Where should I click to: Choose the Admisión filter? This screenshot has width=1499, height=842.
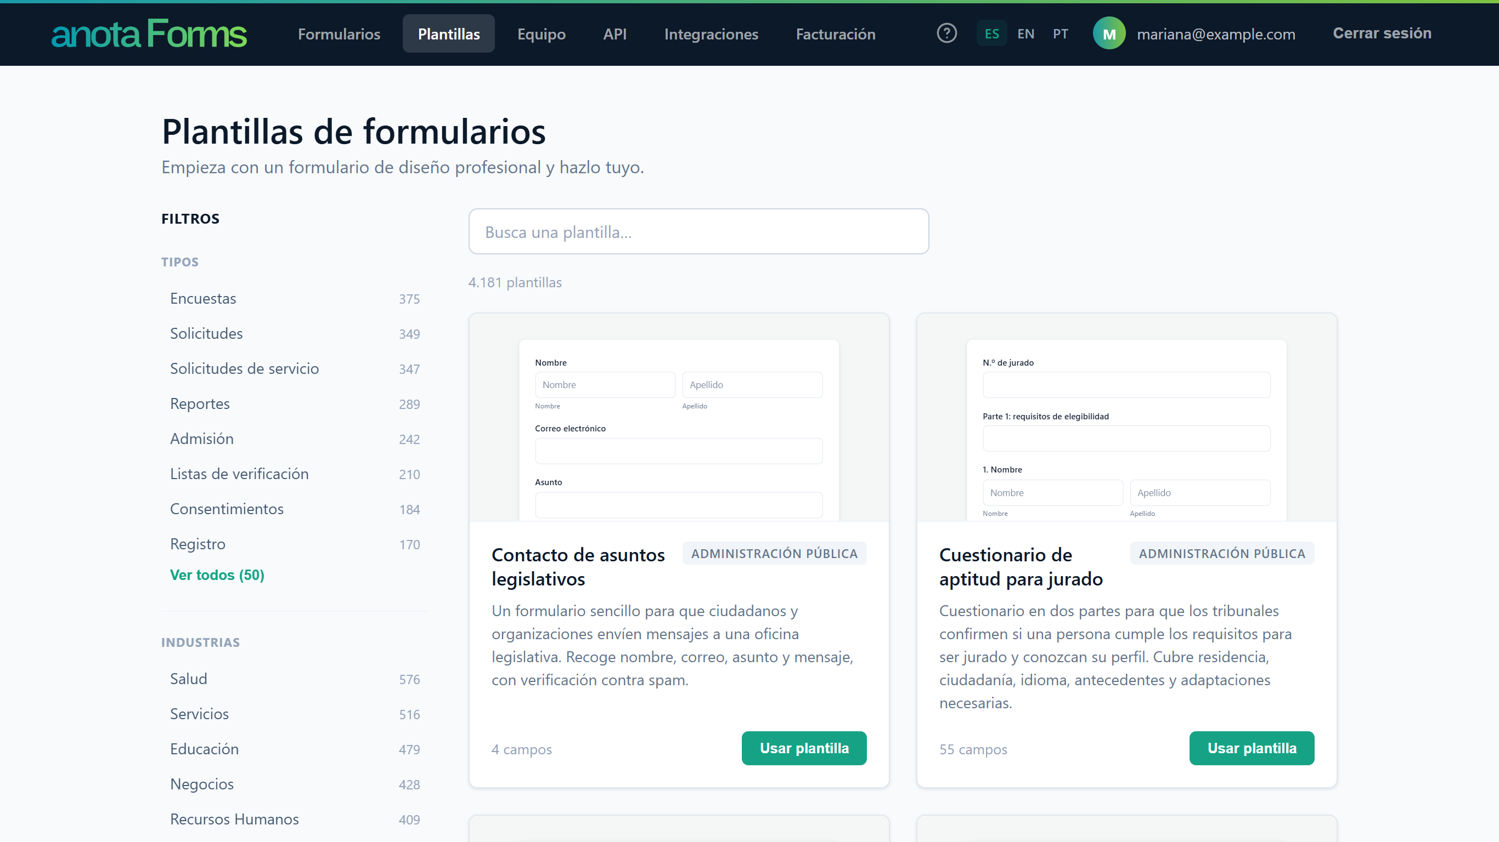295,439
